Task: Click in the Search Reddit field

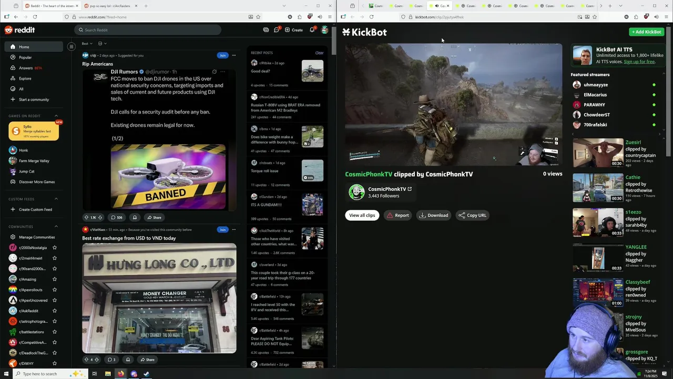Action: (x=147, y=30)
